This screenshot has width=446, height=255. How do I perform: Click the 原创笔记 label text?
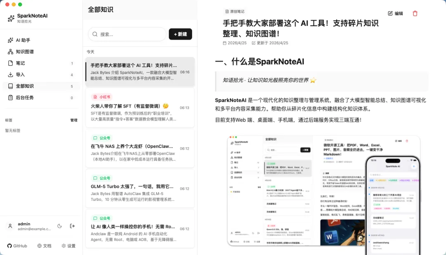pos(237,12)
